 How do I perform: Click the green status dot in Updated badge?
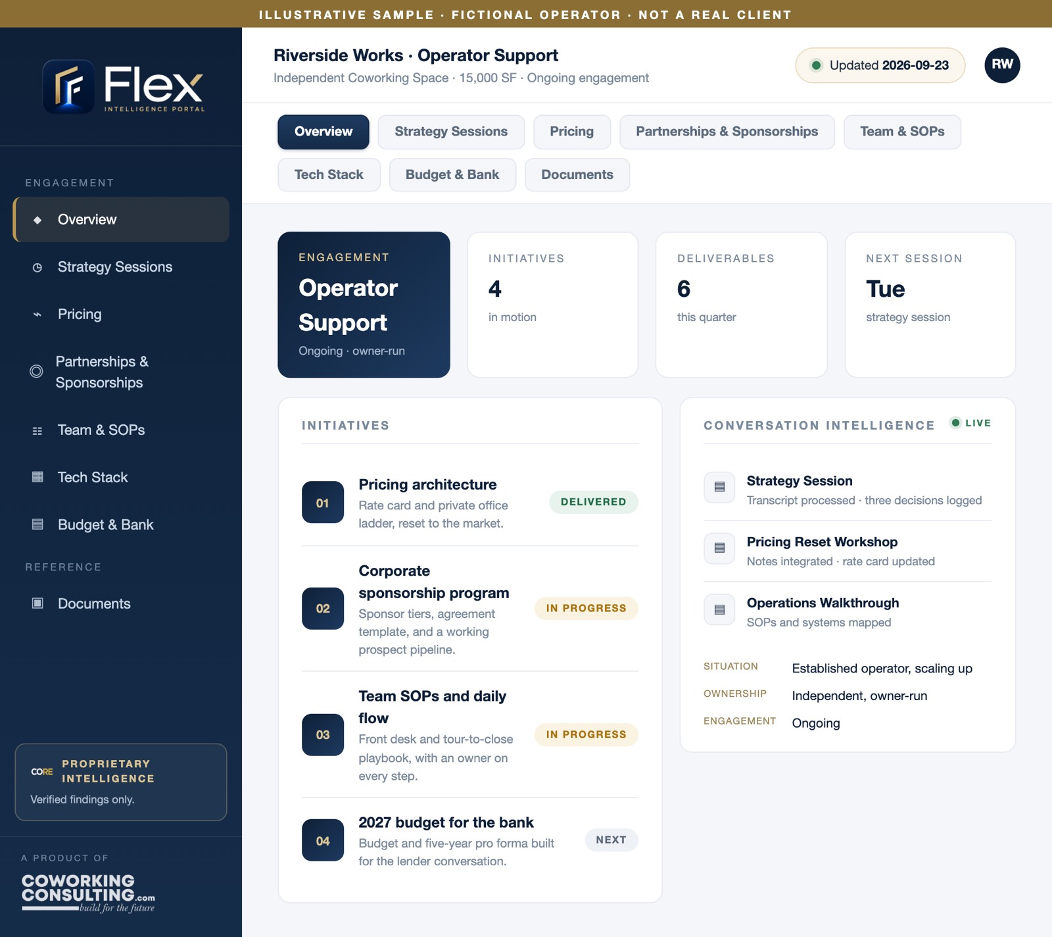pos(816,65)
